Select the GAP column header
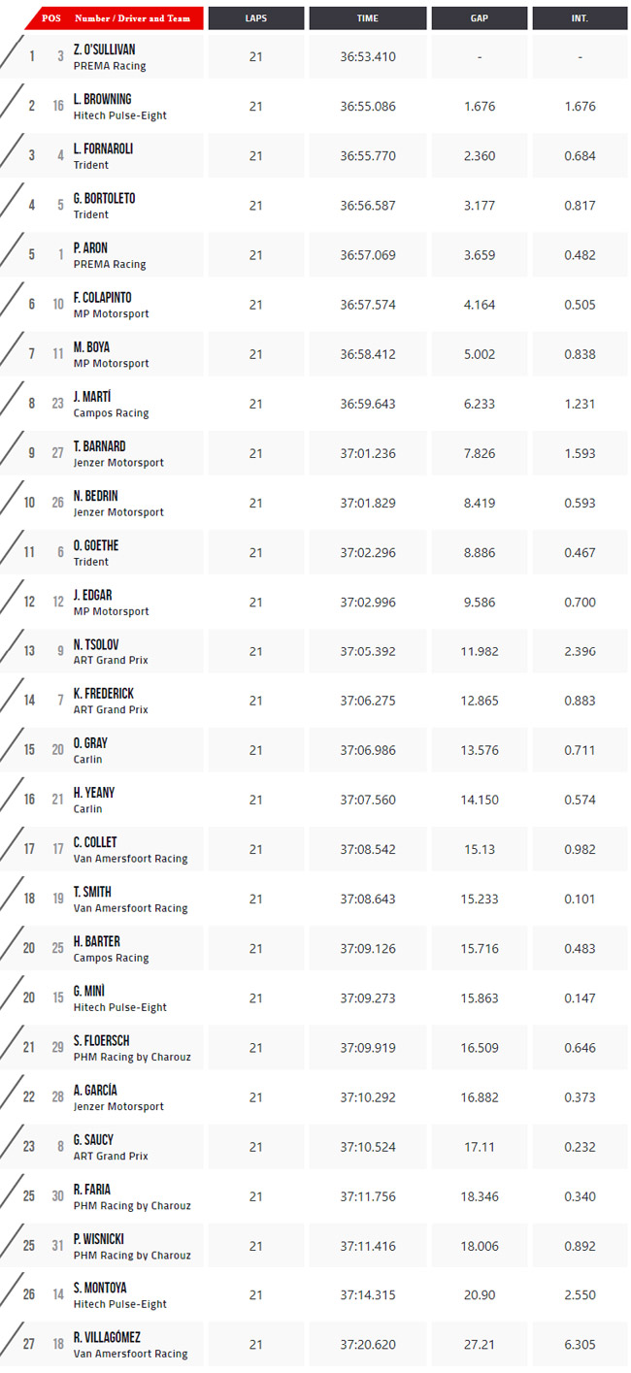 (x=480, y=18)
